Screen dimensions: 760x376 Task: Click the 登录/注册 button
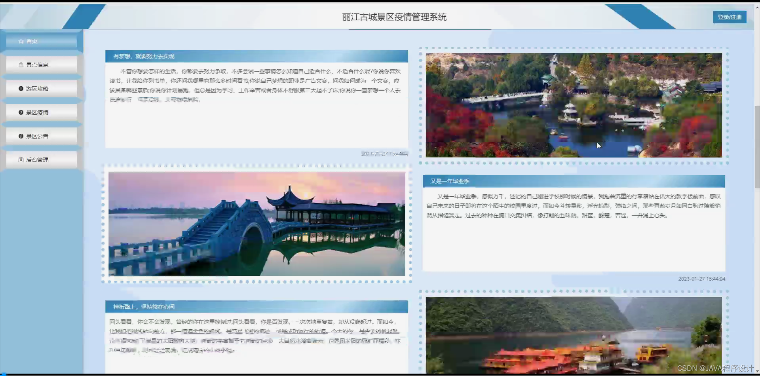click(730, 17)
